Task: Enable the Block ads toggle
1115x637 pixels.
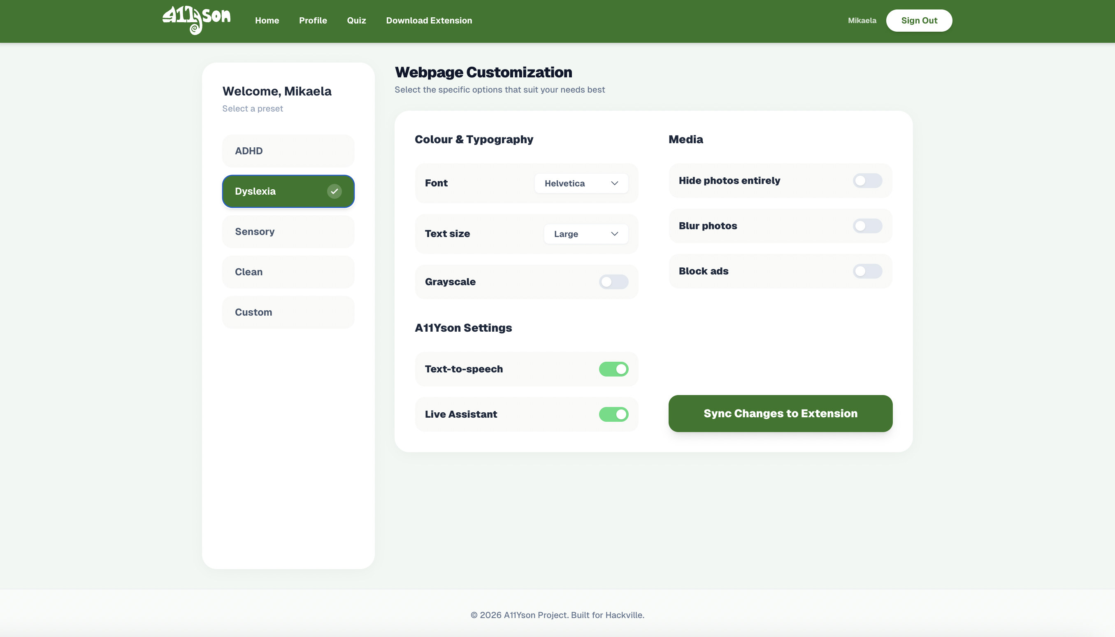Action: click(867, 271)
